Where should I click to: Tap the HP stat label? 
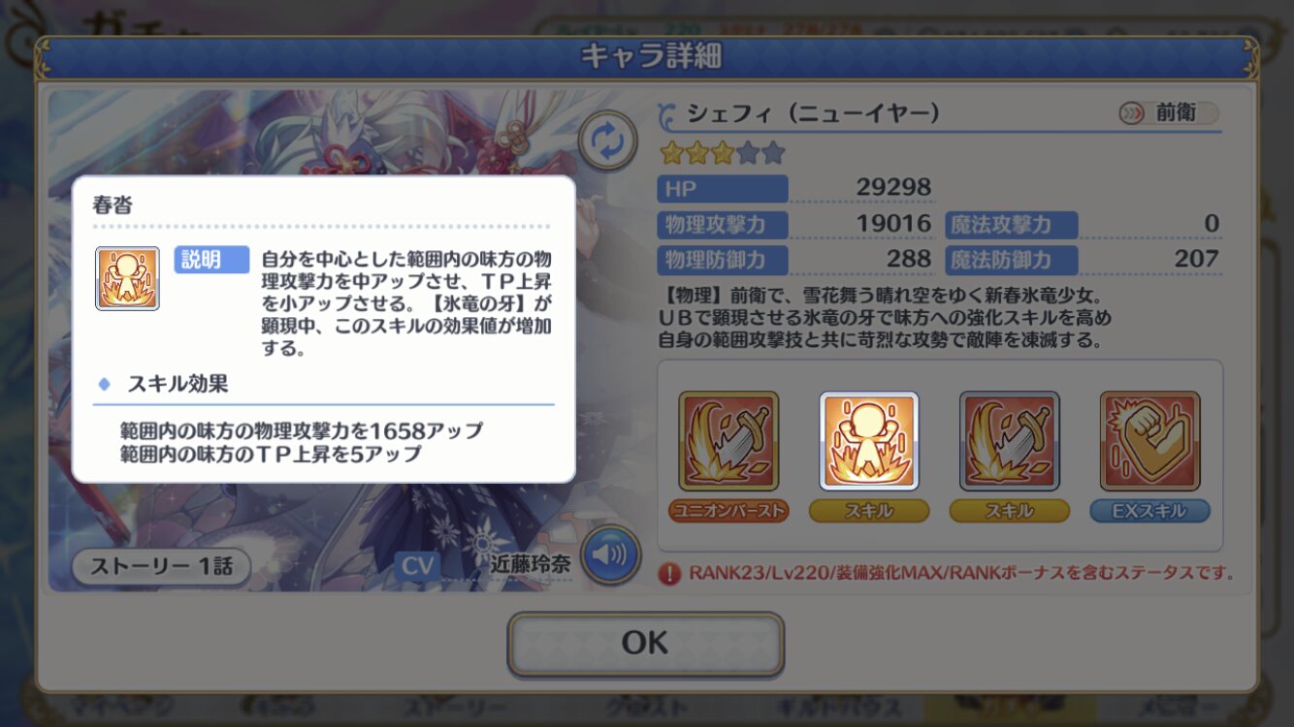click(723, 188)
